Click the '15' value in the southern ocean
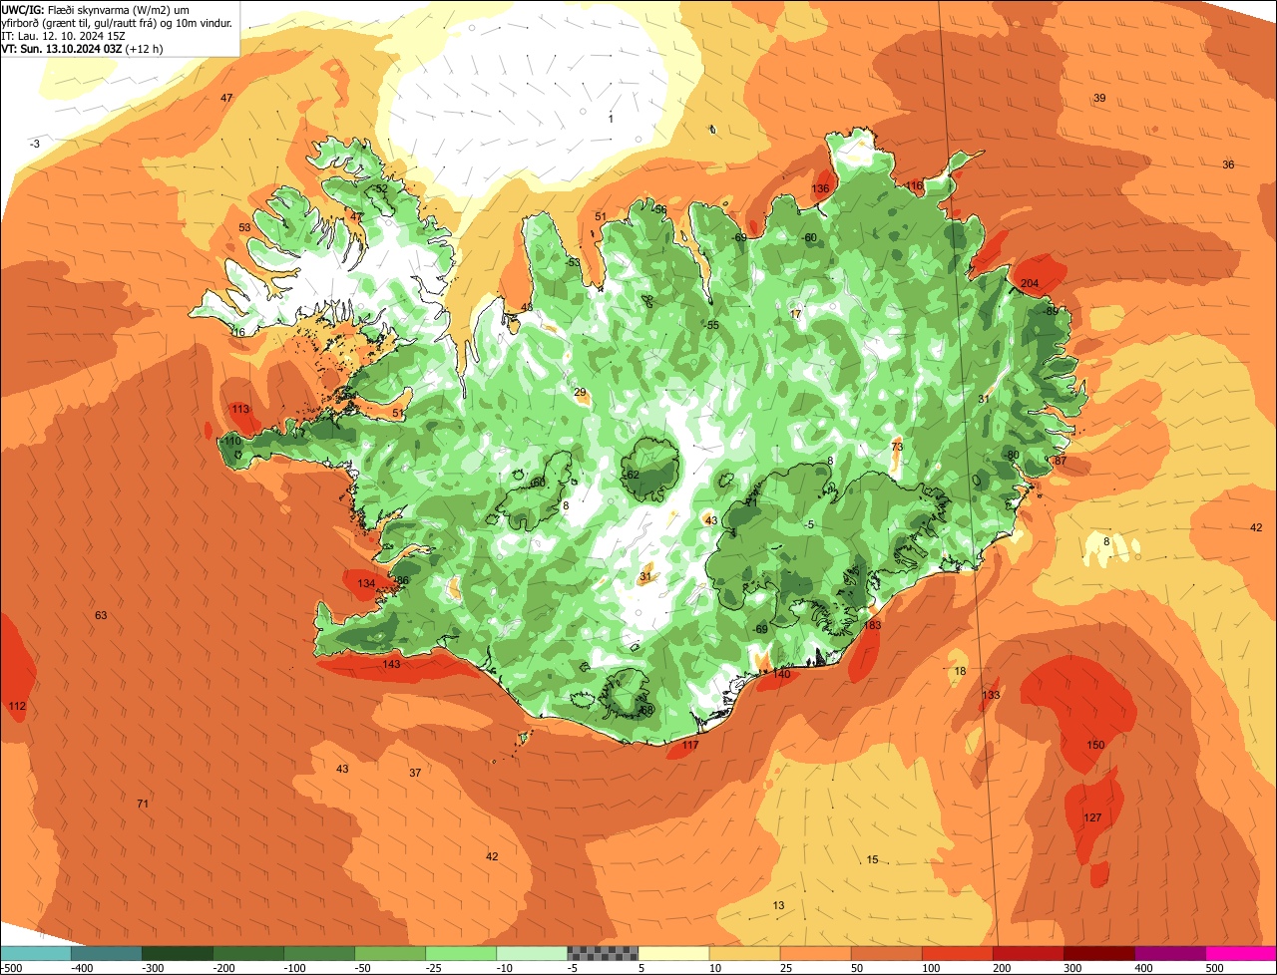This screenshot has height=975, width=1277. click(x=872, y=859)
